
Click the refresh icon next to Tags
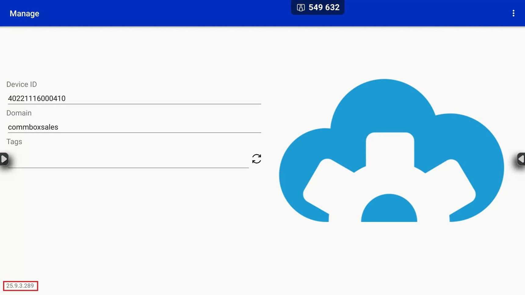tap(257, 159)
